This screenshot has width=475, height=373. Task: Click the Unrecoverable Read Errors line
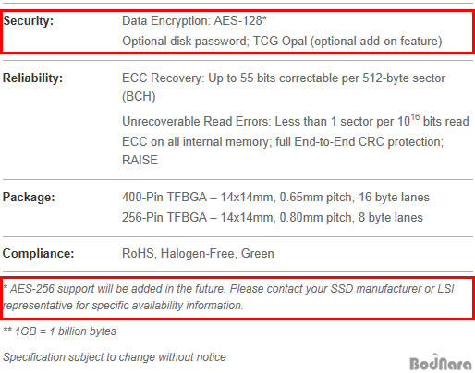click(x=296, y=121)
